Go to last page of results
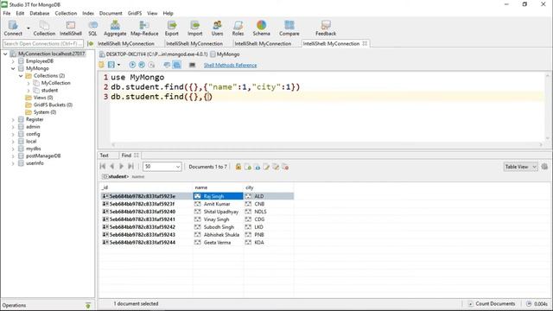 tap(130, 167)
